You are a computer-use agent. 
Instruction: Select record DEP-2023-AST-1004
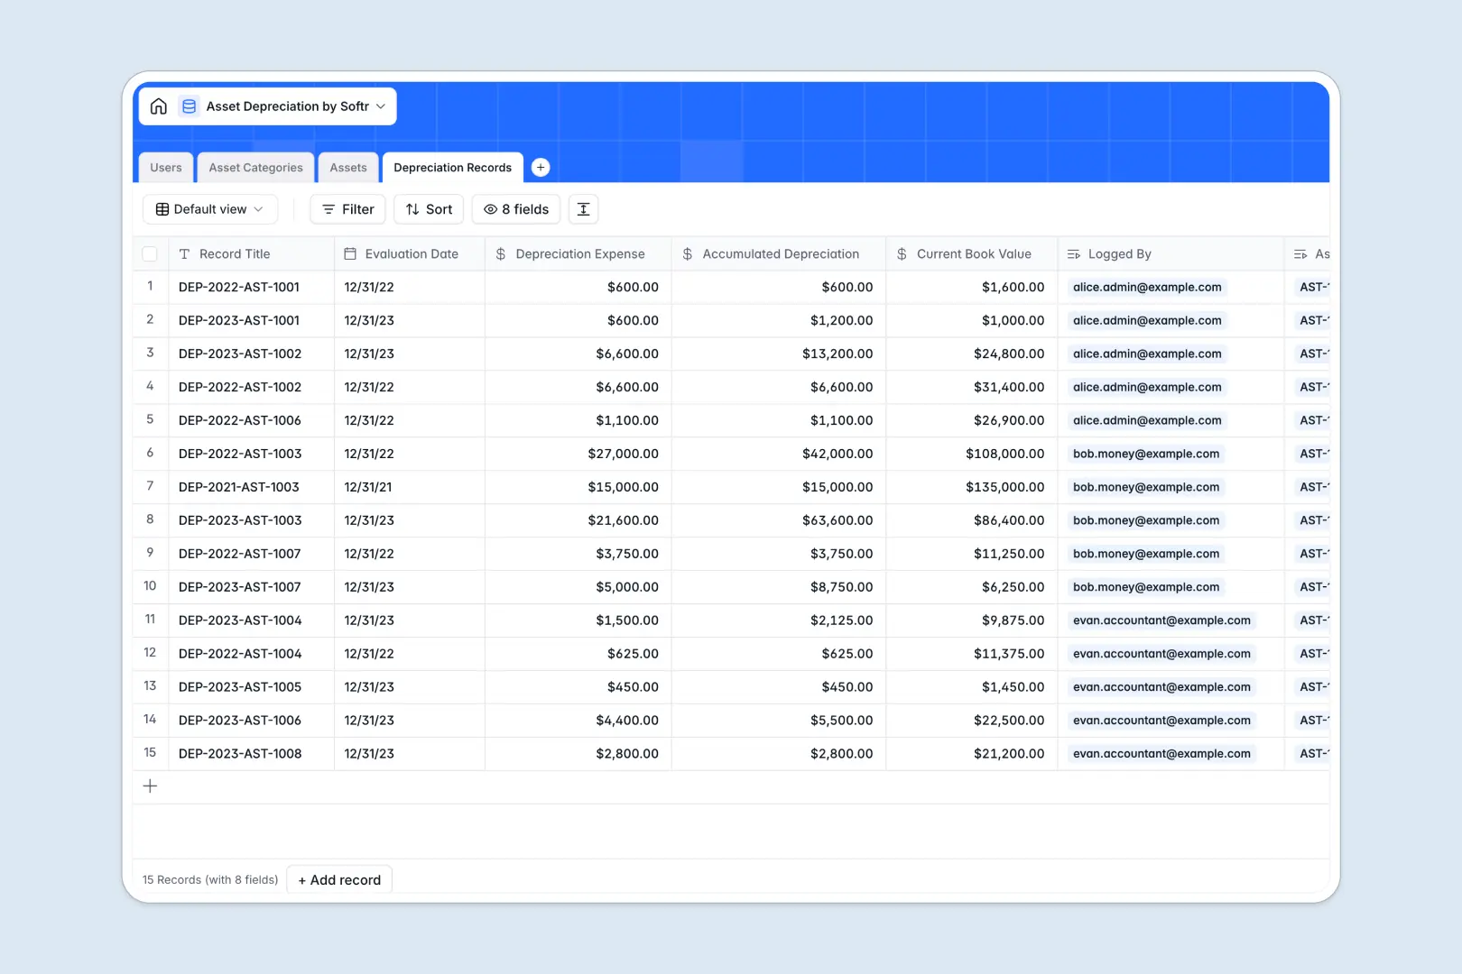click(x=240, y=621)
